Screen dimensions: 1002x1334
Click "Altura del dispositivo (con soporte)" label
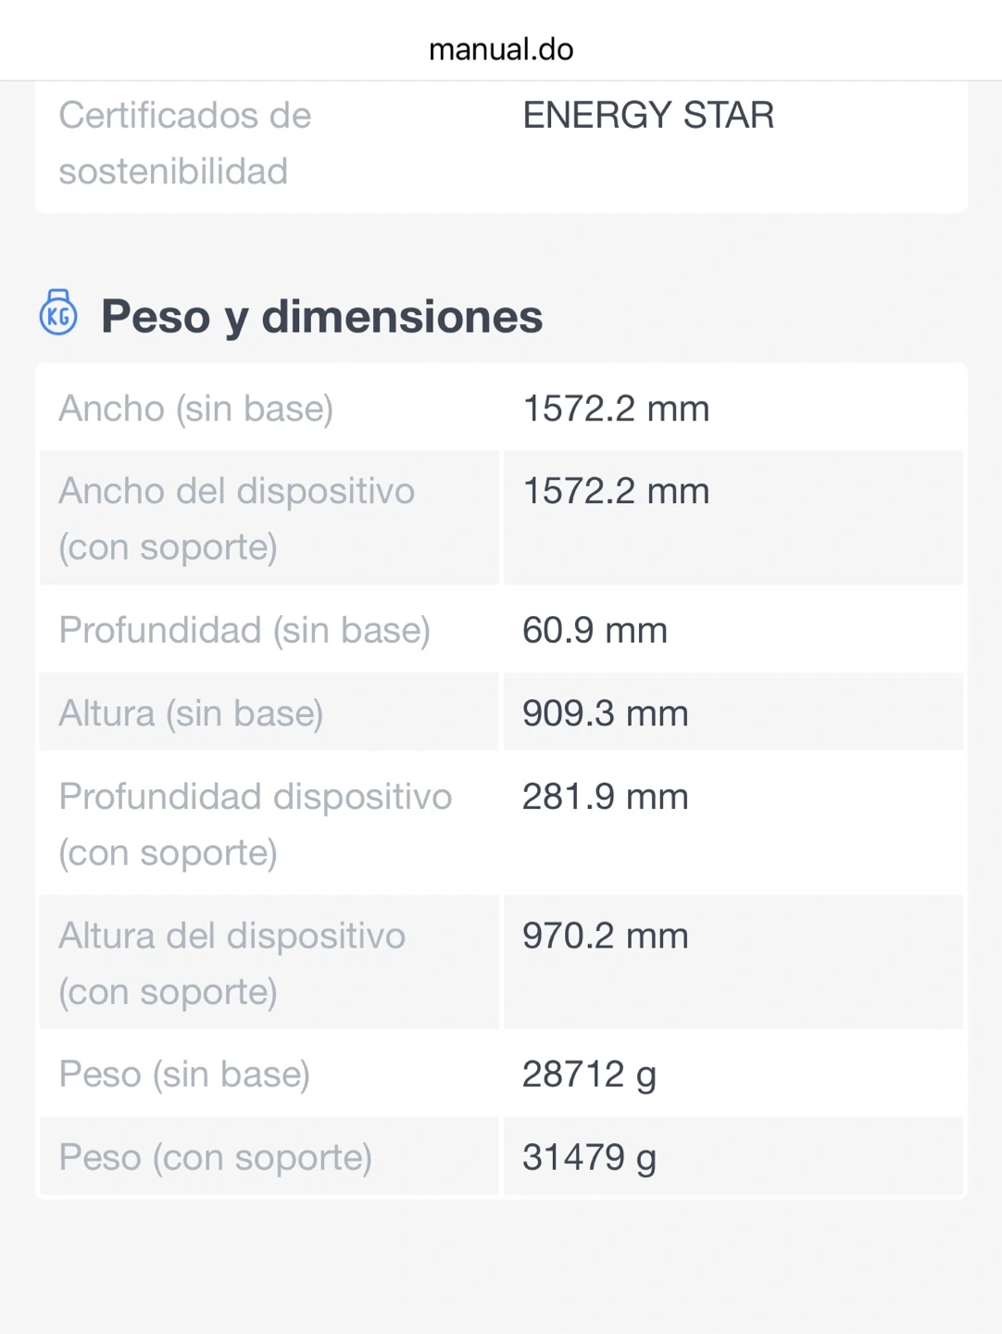232,963
